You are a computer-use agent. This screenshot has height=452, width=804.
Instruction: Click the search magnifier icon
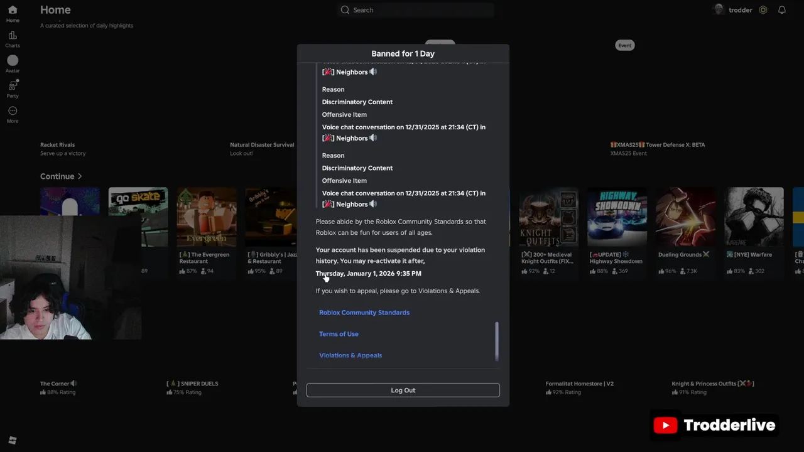click(x=345, y=10)
